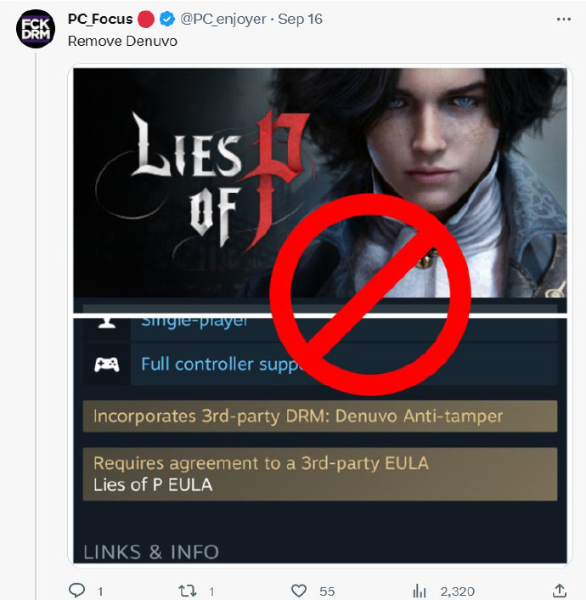Reply to the tweet via speech bubble icon
The image size is (586, 600).
coord(77,591)
